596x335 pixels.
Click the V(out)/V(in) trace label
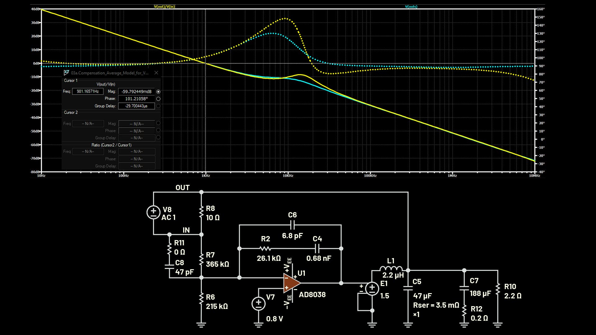pyautogui.click(x=165, y=7)
